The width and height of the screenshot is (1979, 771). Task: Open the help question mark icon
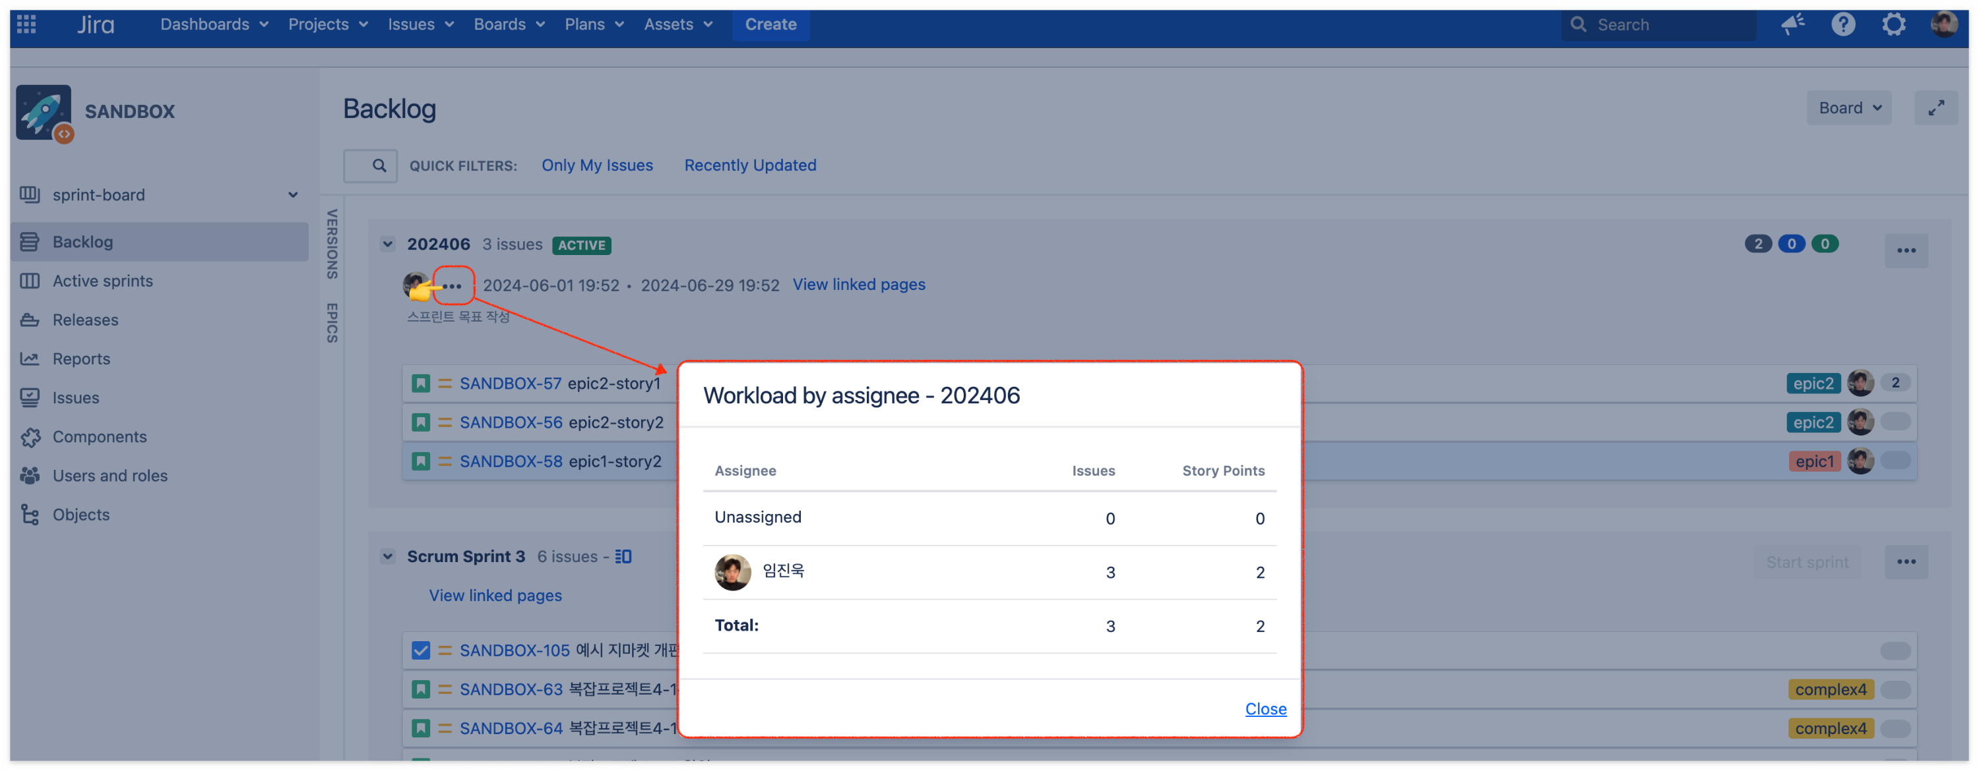tap(1842, 24)
